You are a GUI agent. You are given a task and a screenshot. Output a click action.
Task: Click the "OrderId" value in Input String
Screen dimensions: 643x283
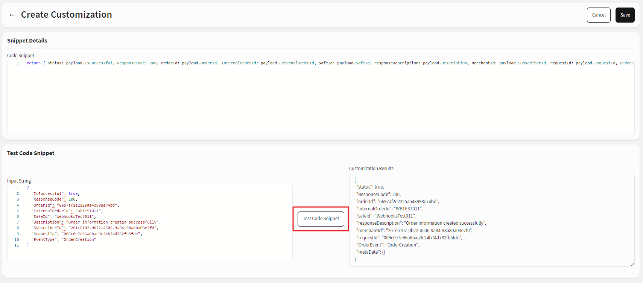point(87,205)
